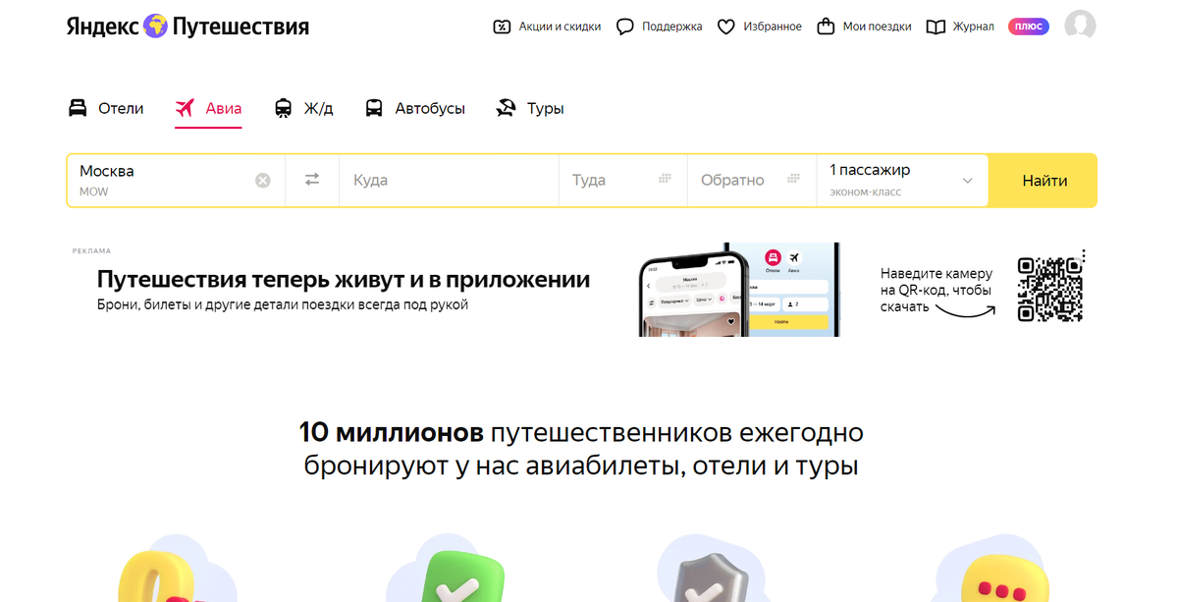Clear the Москва departure city
Image resolution: width=1178 pixels, height=602 pixels.
tap(263, 181)
